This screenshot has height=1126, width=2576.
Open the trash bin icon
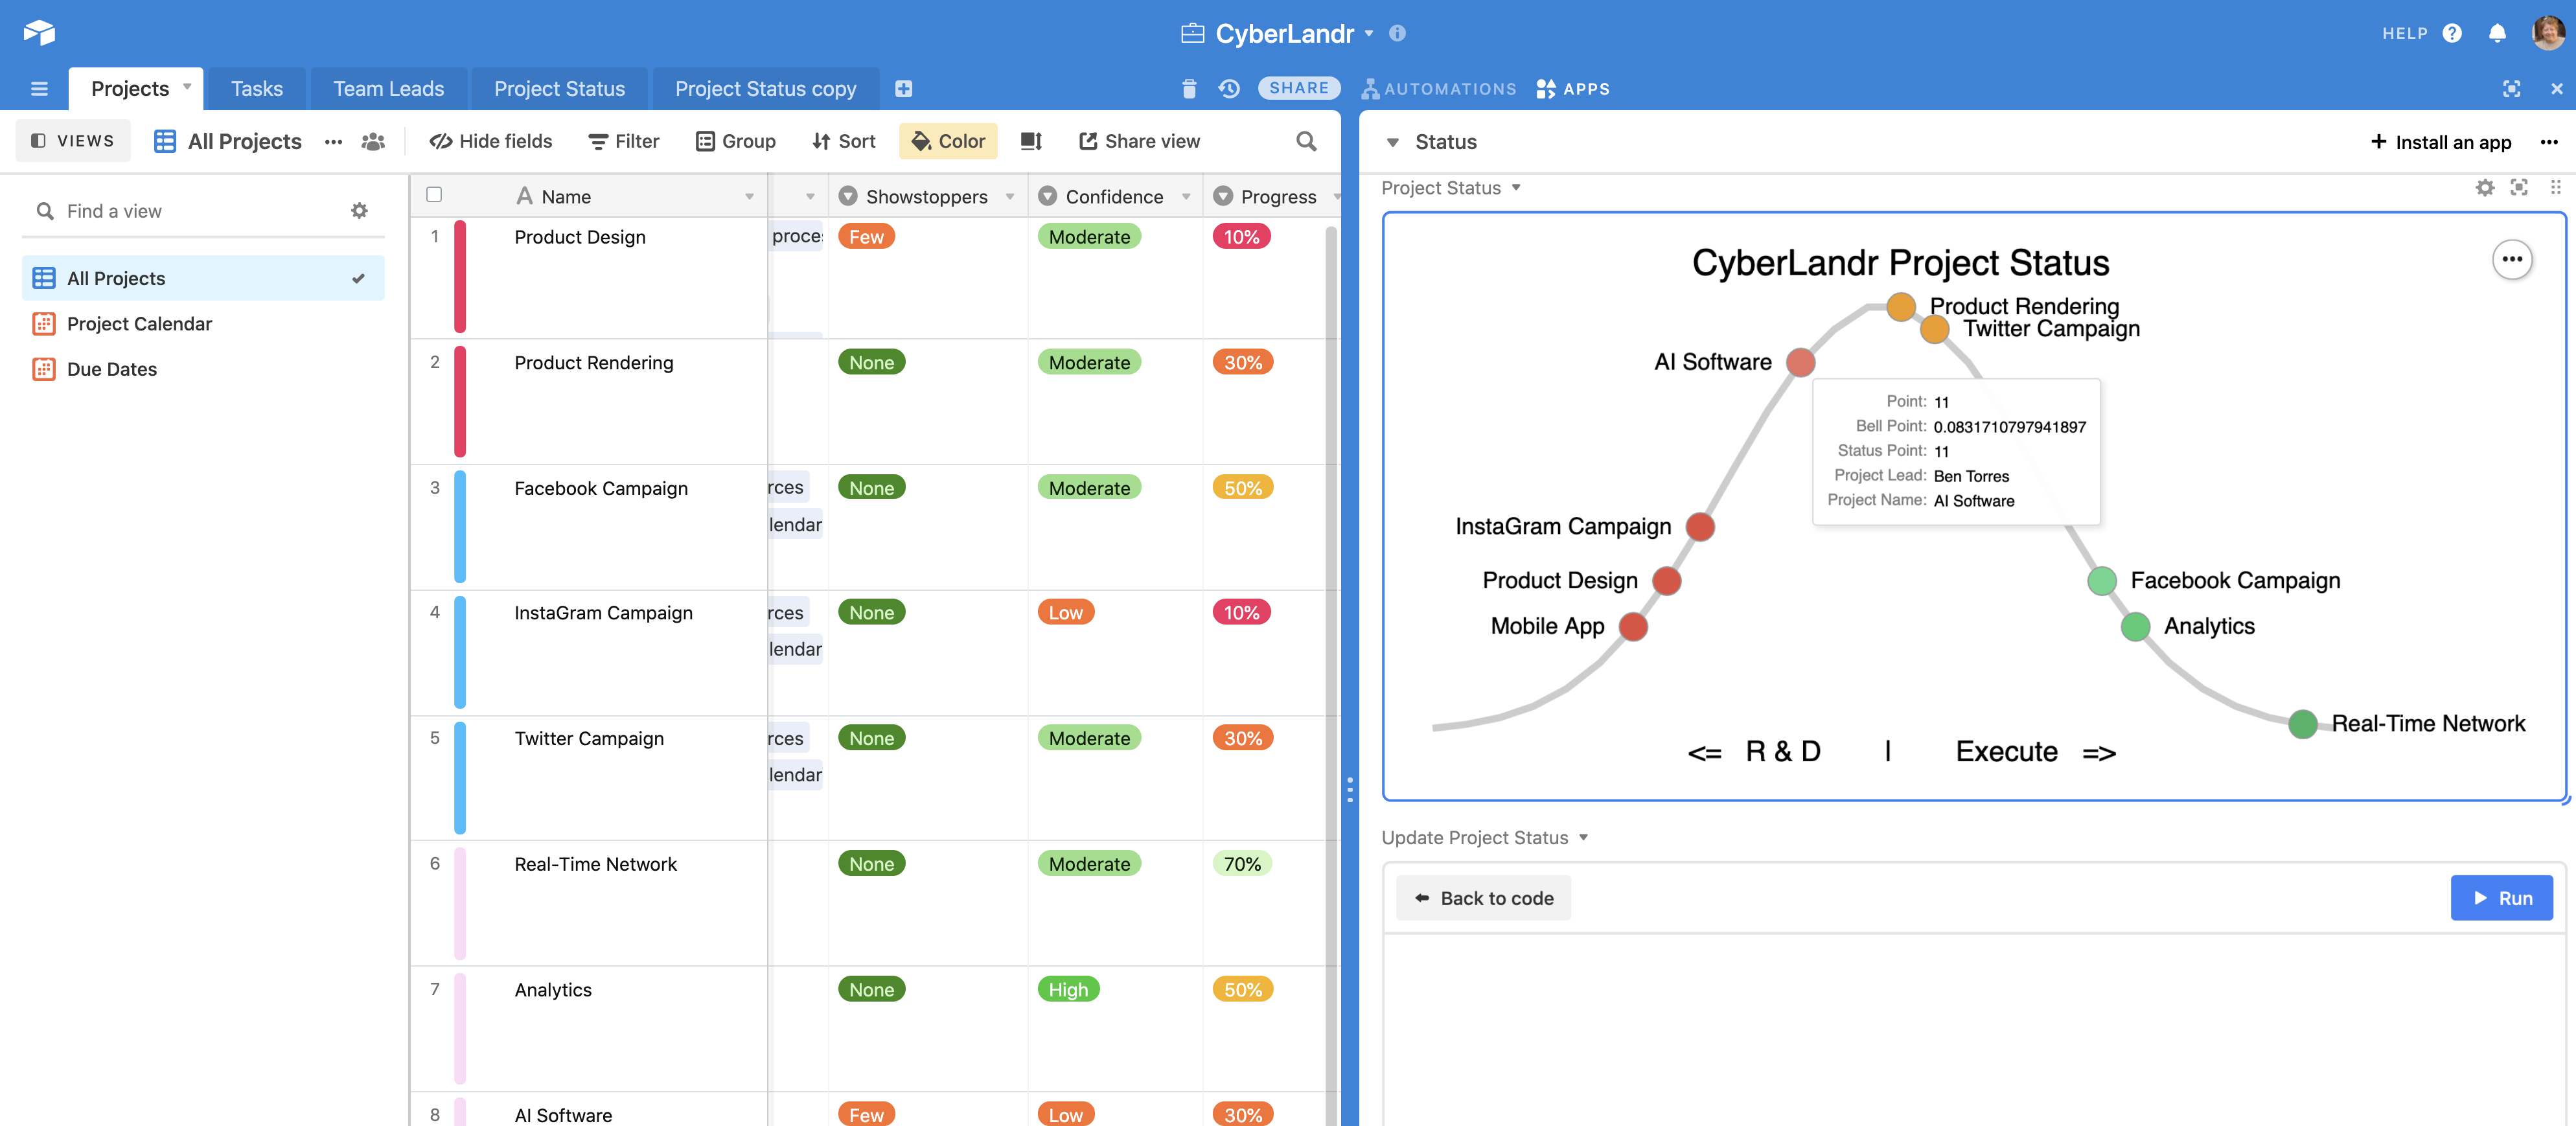[1189, 89]
